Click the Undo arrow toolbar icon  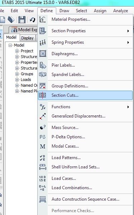pyautogui.click(x=32, y=20)
